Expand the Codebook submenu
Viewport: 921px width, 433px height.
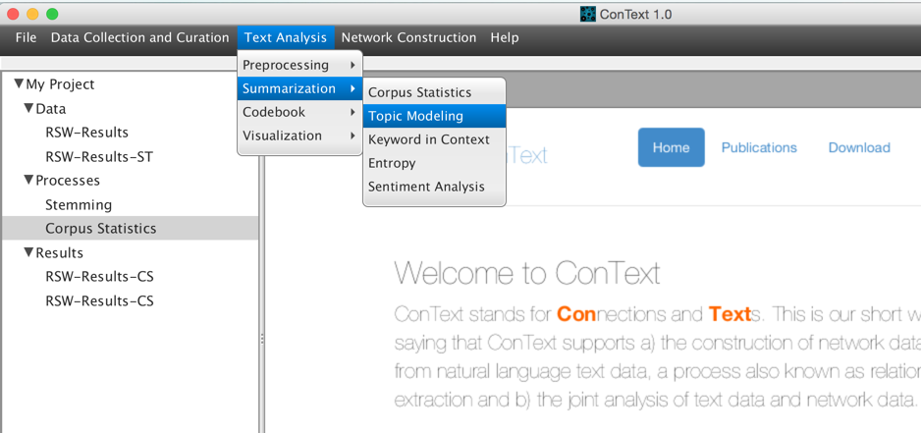coord(299,112)
